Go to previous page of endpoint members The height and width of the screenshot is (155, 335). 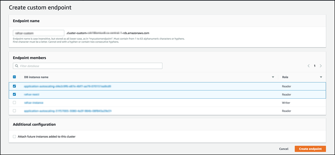309,66
